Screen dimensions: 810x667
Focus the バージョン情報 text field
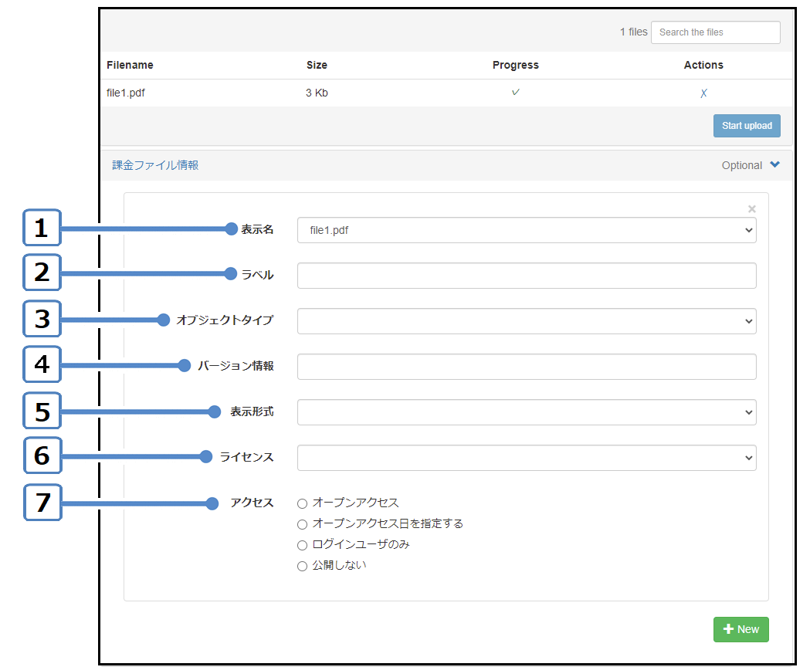[526, 367]
